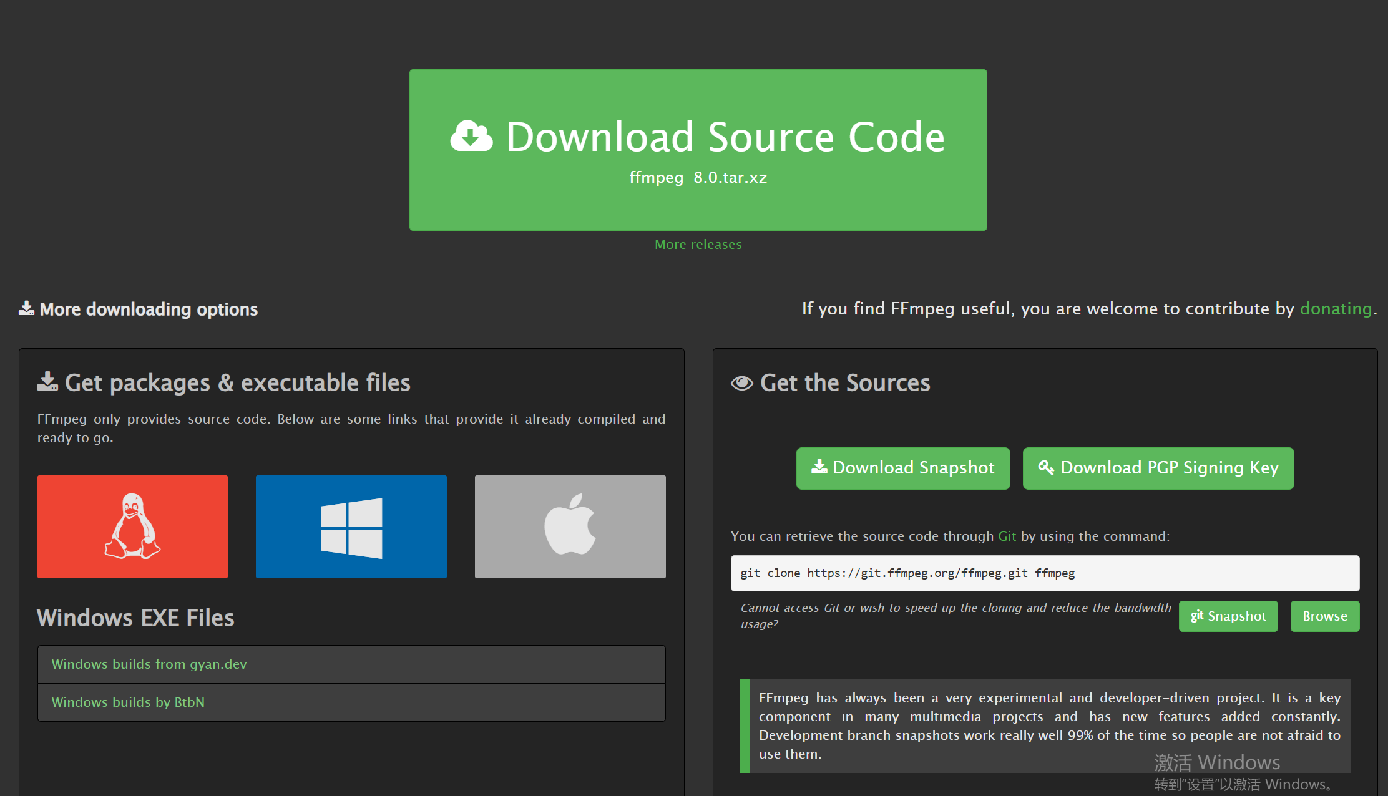
Task: Open the More releases link
Action: coord(698,245)
